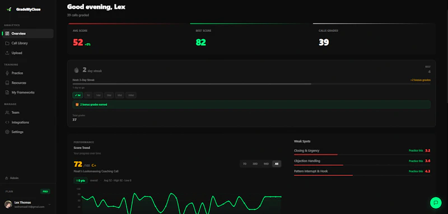Click the 72 /100 C+ score

click(85, 164)
